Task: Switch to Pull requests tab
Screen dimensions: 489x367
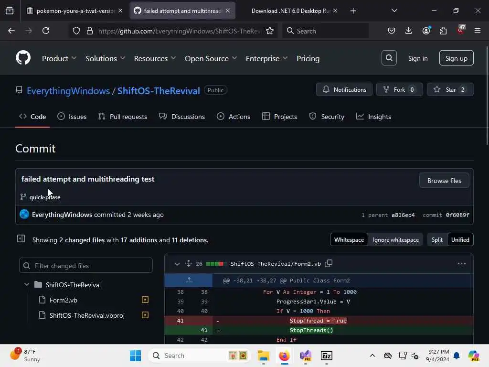Action: 123,117
